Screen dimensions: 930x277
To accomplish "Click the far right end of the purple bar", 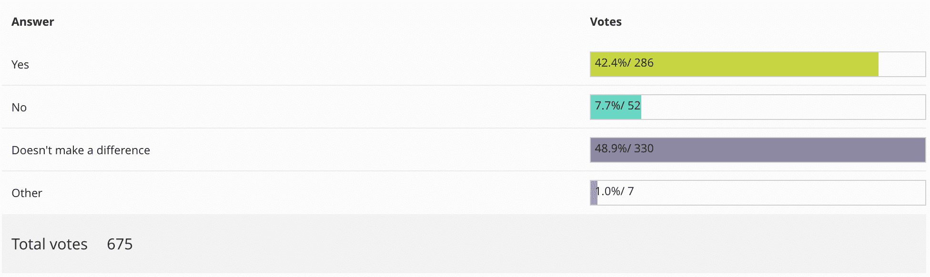I will click(917, 150).
